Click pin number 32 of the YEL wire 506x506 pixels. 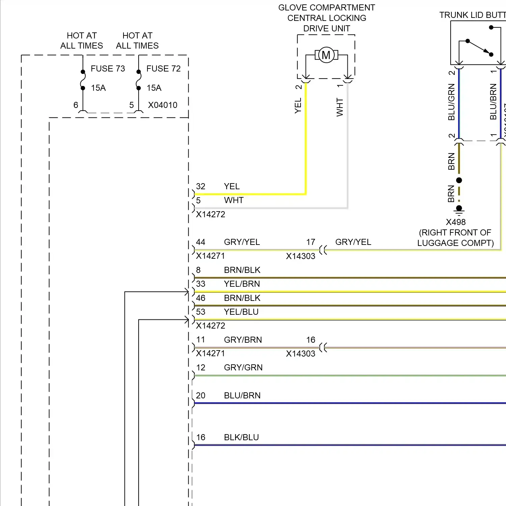pyautogui.click(x=201, y=186)
